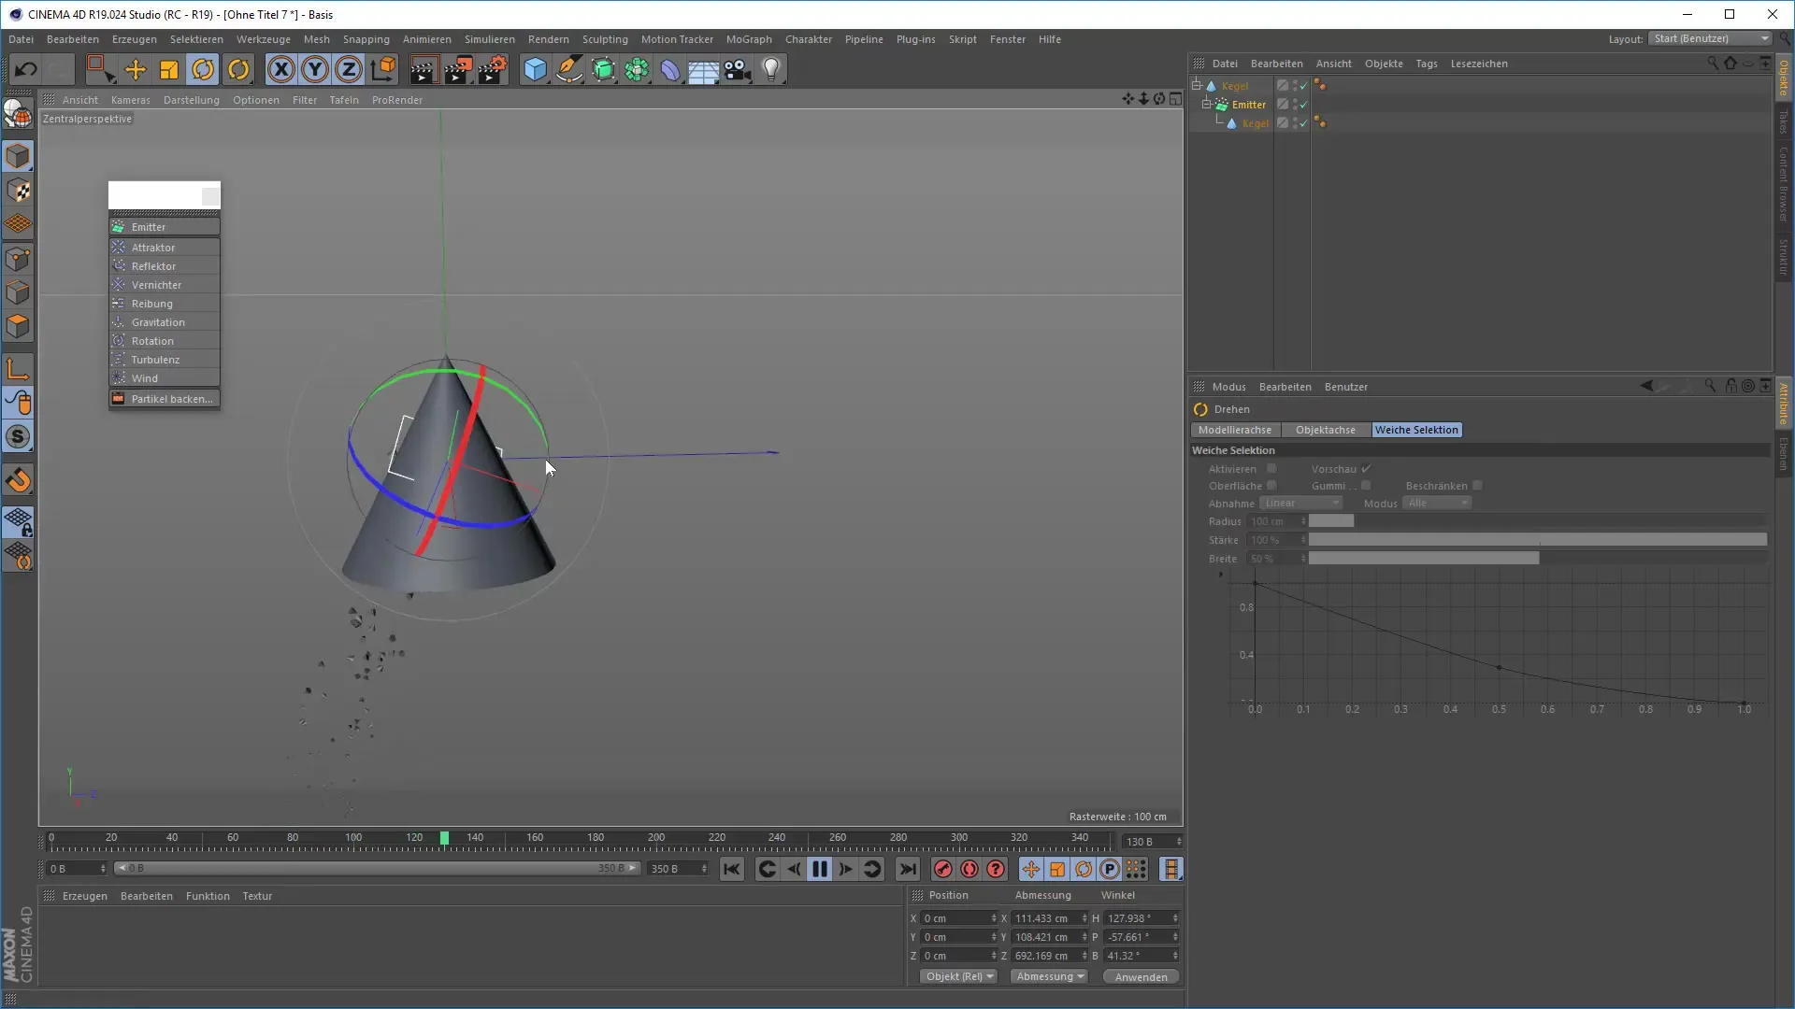
Task: Enable the Aktivieren checkbox
Action: pyautogui.click(x=1271, y=469)
